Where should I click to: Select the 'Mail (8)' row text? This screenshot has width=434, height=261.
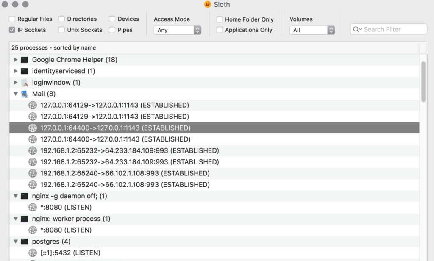point(44,94)
